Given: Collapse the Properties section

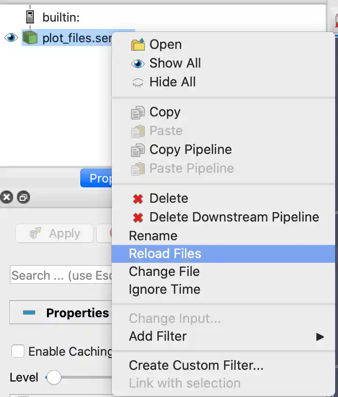Looking at the screenshot, I should [x=29, y=313].
